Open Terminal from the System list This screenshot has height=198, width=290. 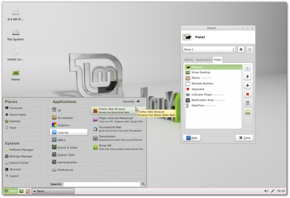tap(13, 169)
